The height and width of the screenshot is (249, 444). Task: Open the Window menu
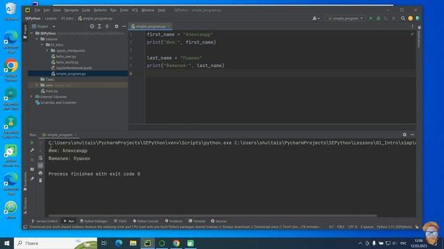tap(148, 10)
